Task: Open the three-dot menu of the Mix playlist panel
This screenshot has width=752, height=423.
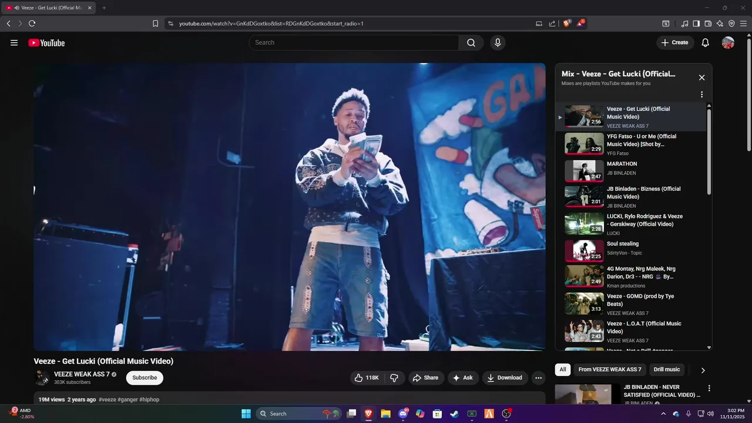Action: coord(701,95)
